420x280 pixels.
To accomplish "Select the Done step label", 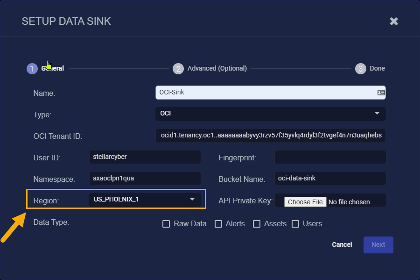I will pyautogui.click(x=377, y=68).
